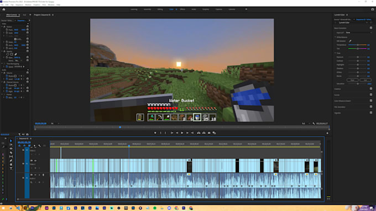This screenshot has width=376, height=211.
Task: Open the Window menu
Action: coord(51,5)
